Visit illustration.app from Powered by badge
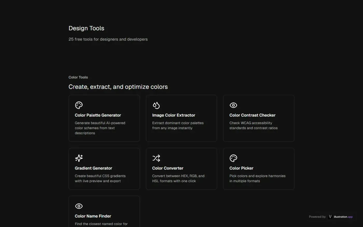This screenshot has height=227, width=363. pos(331,217)
